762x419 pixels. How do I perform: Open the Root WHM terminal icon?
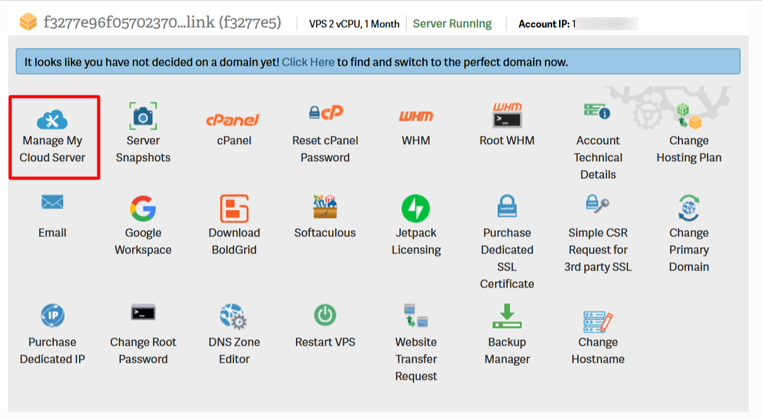tap(507, 116)
